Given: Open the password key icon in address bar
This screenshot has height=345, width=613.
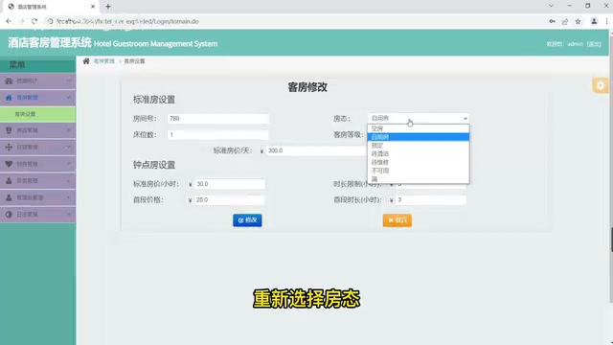Looking at the screenshot, I should click(x=552, y=21).
